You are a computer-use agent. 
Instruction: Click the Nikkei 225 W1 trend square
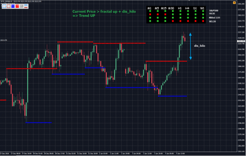point(203,18)
